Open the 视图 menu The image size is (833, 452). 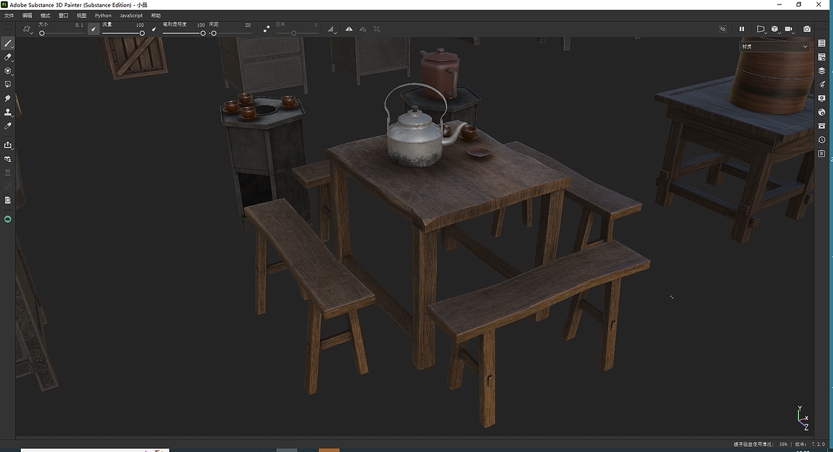81,15
